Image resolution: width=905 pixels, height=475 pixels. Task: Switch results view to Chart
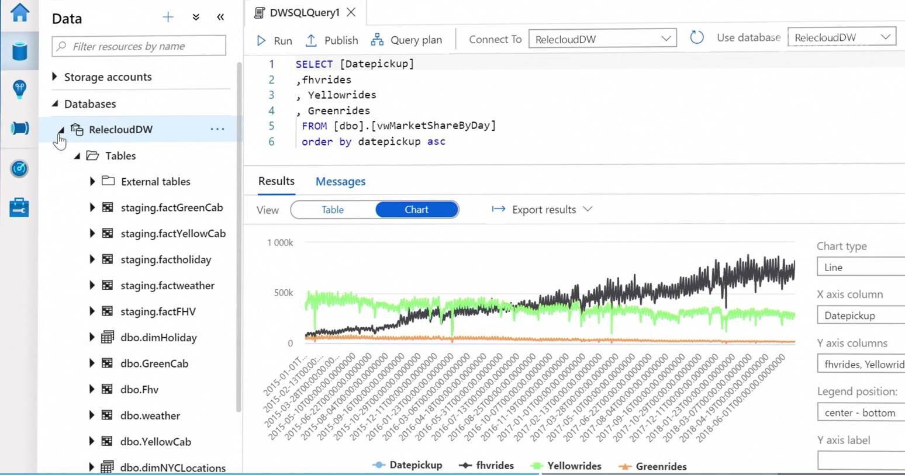click(417, 210)
